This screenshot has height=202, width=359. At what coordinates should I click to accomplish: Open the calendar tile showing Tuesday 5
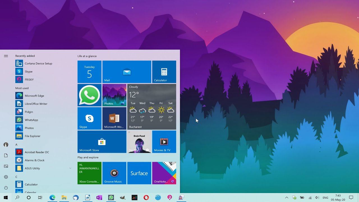click(89, 72)
